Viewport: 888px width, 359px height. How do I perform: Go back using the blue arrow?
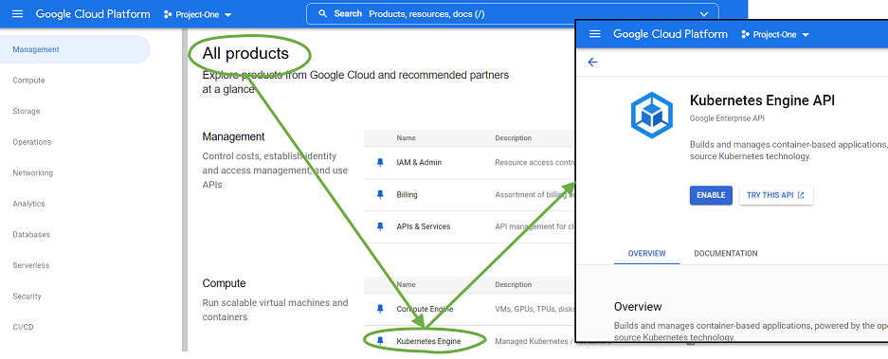592,63
